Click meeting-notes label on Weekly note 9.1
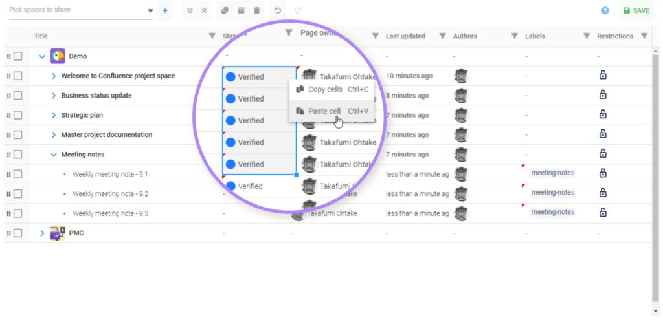Viewport: 663px width, 322px height. 553,173
